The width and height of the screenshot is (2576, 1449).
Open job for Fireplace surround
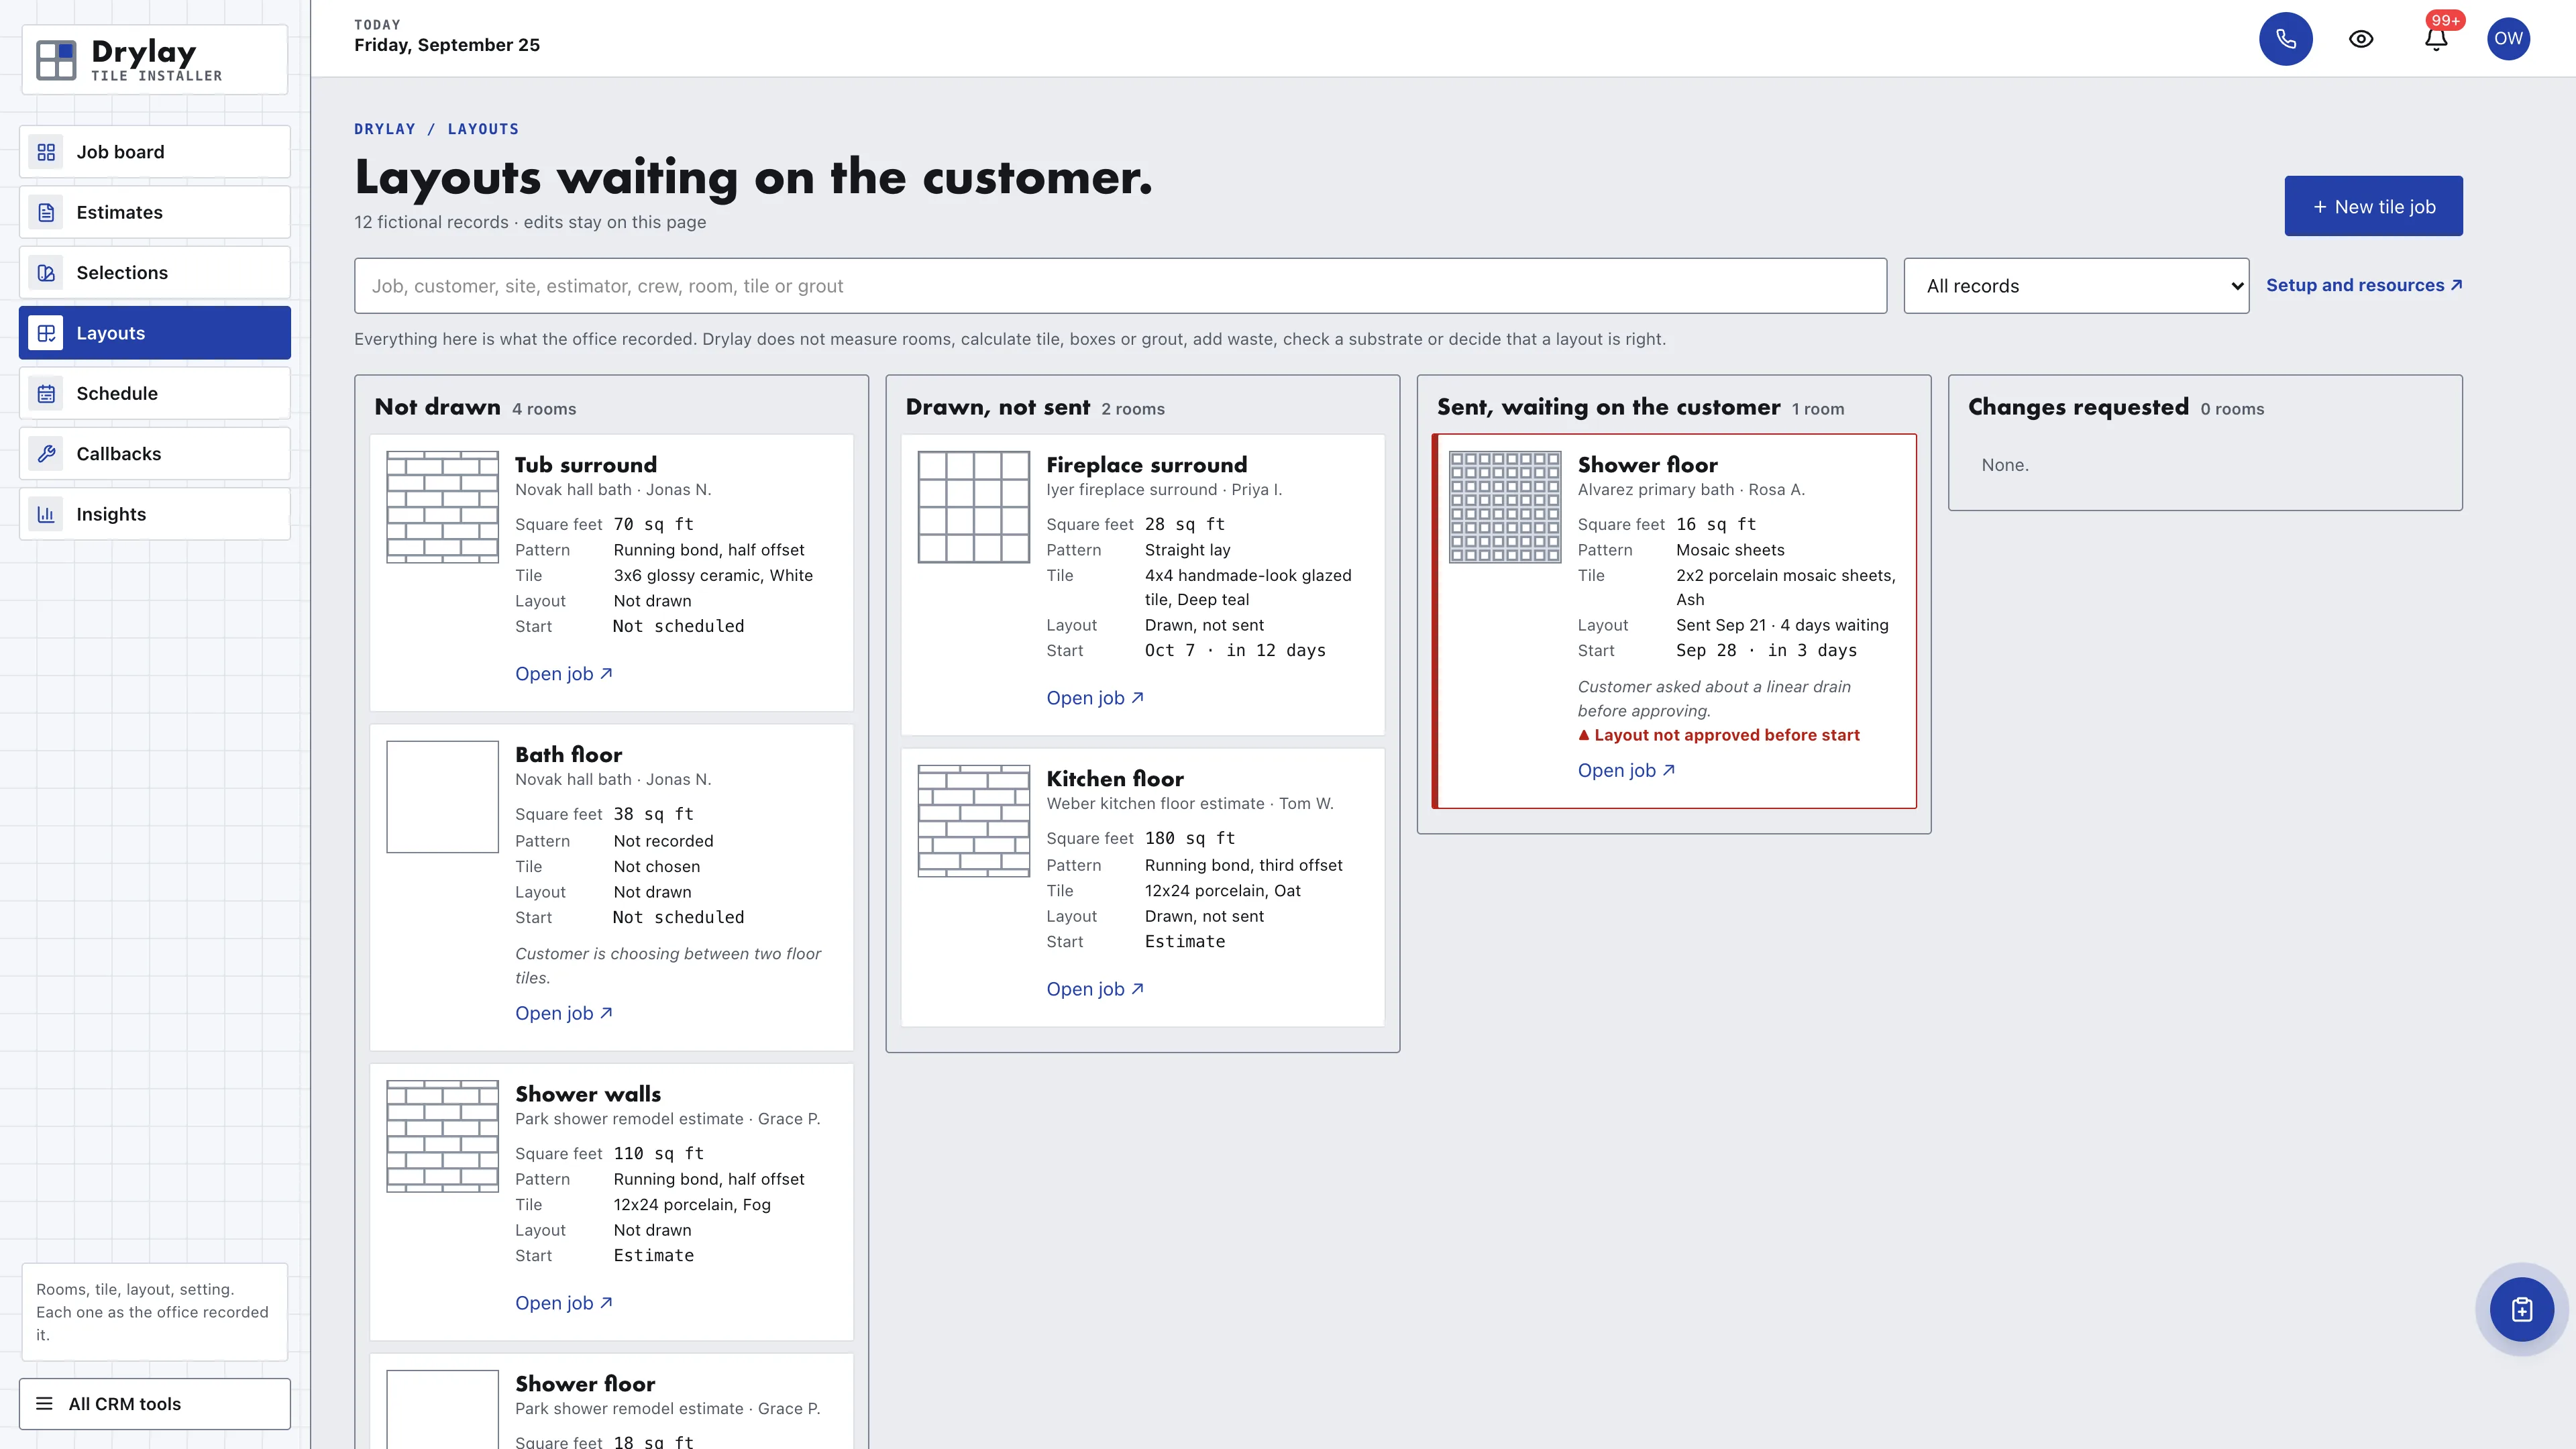click(1095, 698)
